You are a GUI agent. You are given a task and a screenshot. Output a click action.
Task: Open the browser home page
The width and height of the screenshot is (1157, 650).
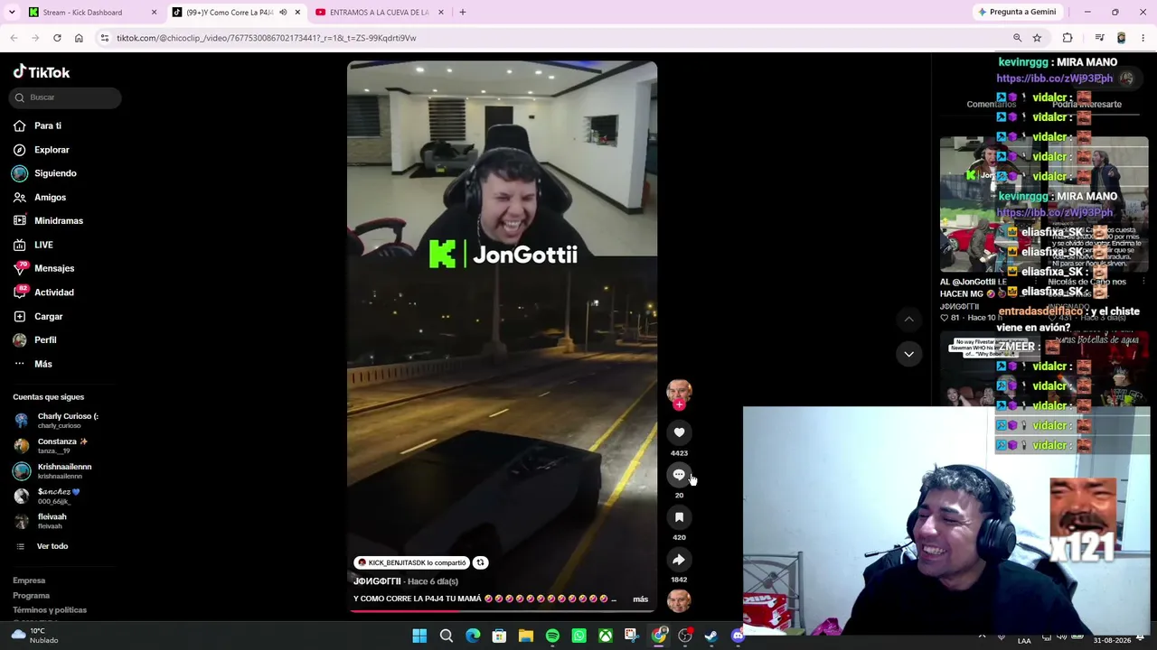point(79,38)
